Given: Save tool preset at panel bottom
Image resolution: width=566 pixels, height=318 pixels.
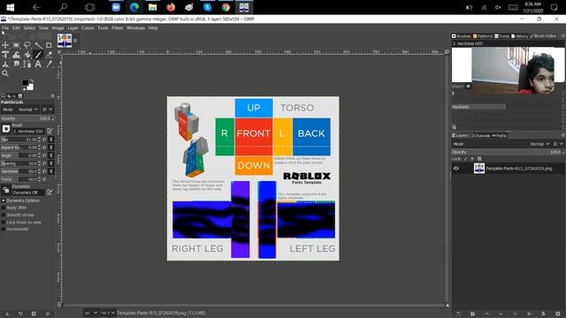Looking at the screenshot, I should click(x=7, y=314).
